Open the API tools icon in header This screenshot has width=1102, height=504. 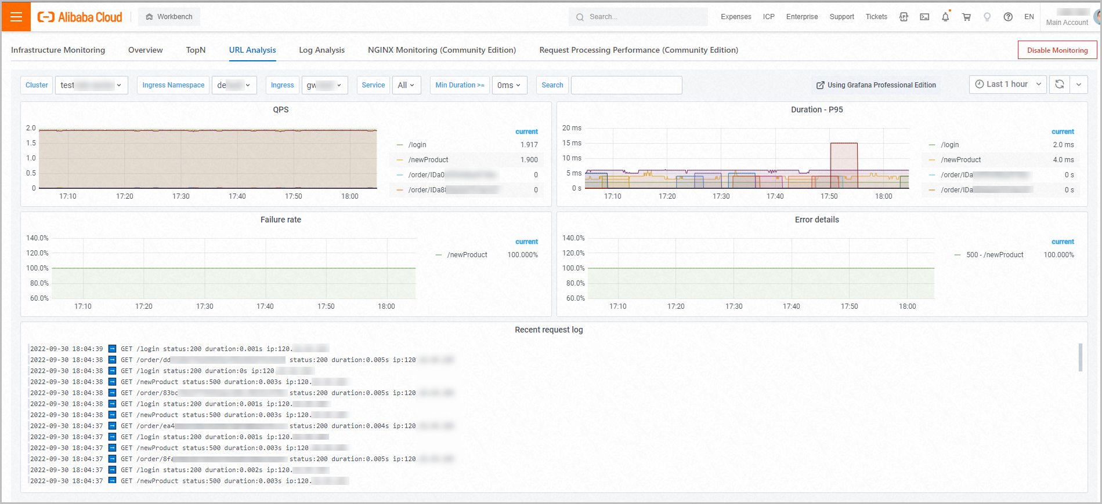click(904, 17)
